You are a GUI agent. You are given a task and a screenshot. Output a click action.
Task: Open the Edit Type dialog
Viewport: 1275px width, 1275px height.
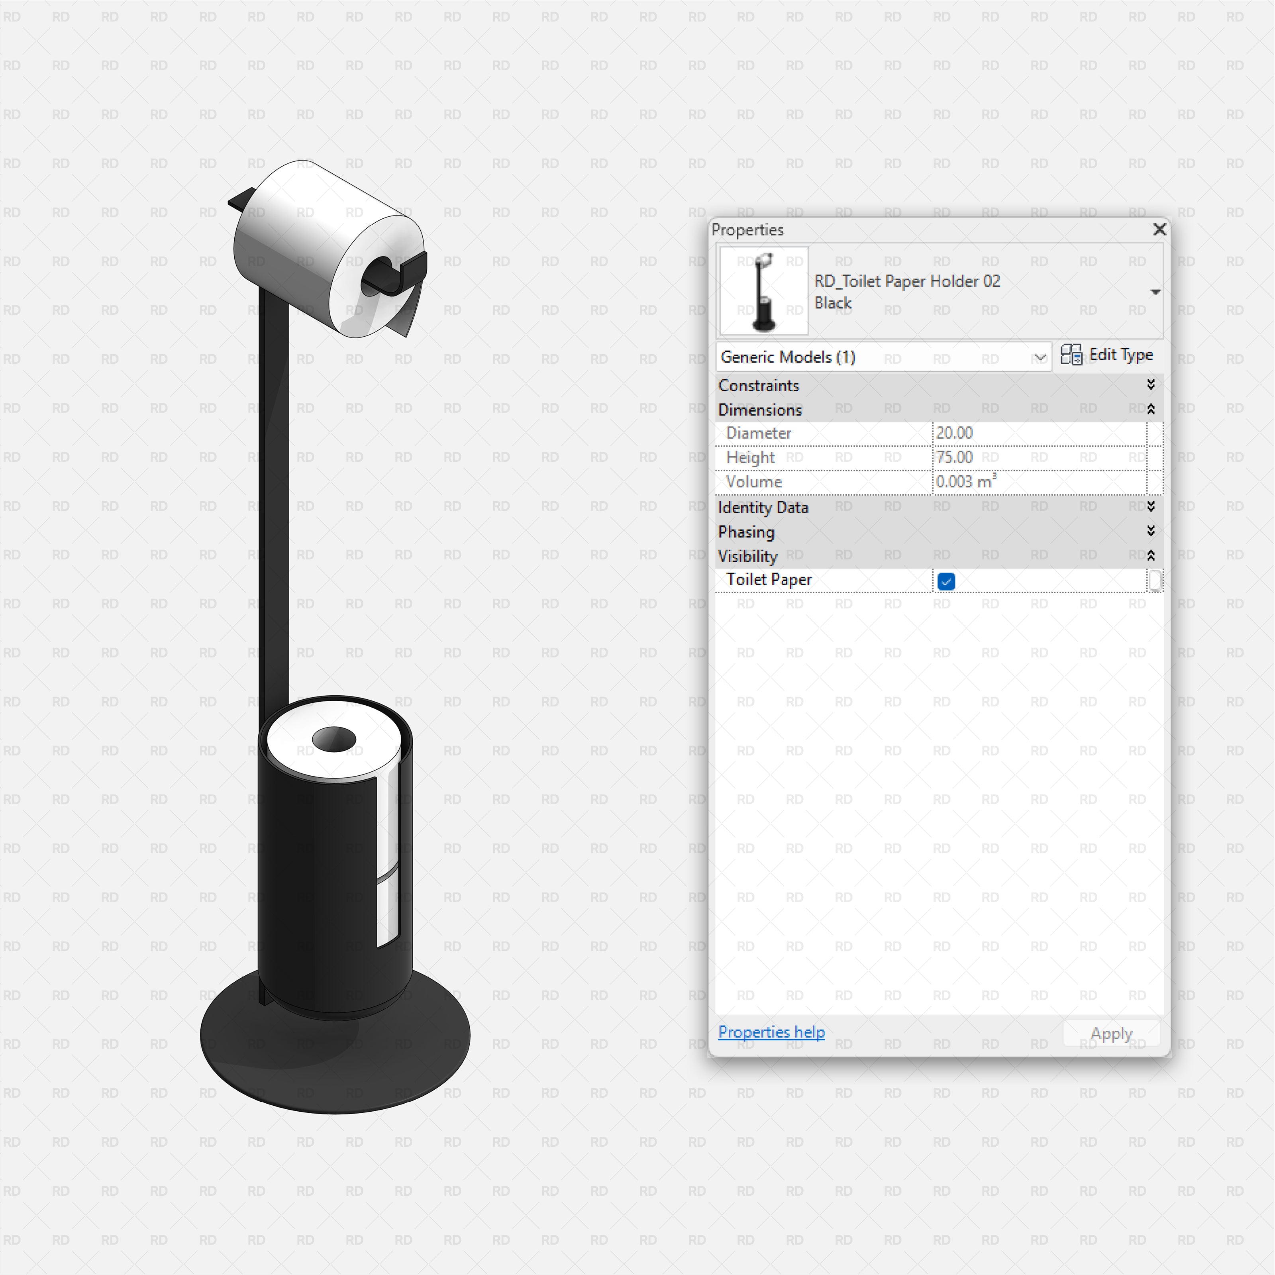tap(1115, 355)
